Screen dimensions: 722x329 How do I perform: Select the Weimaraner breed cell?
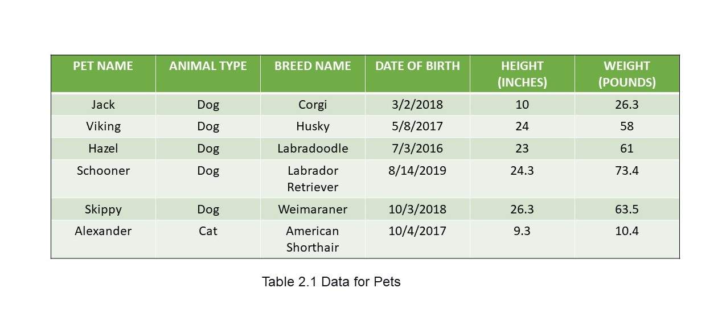(x=313, y=209)
